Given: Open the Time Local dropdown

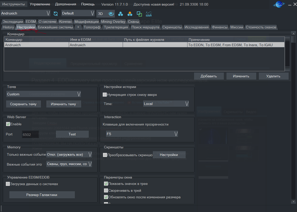Looking at the screenshot, I should pyautogui.click(x=166, y=104).
